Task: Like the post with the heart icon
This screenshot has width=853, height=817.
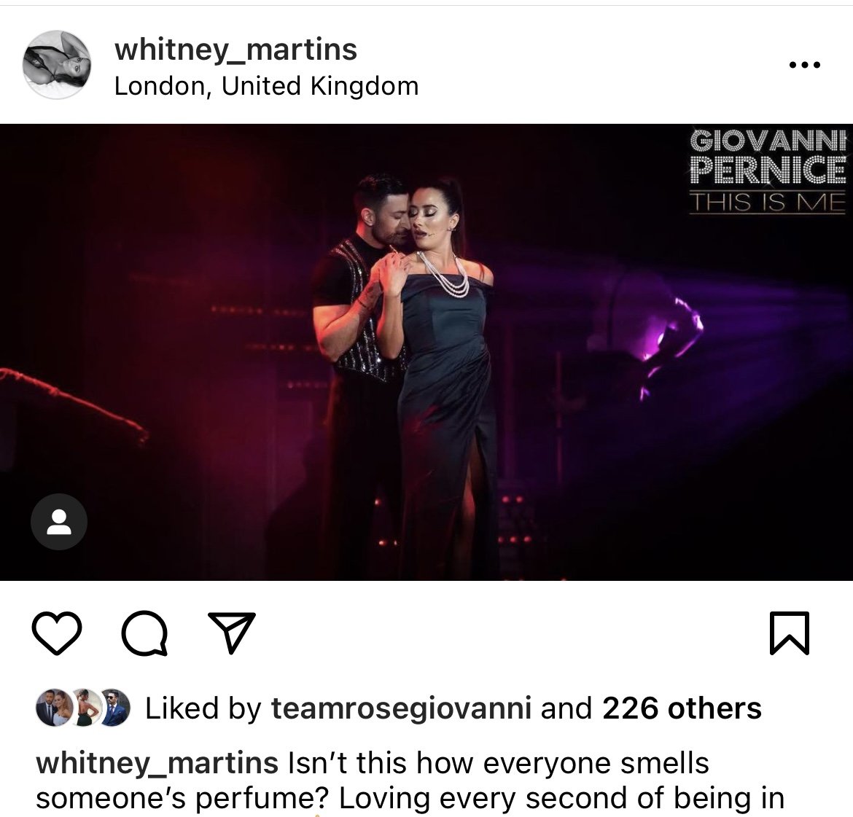Action: tap(57, 633)
